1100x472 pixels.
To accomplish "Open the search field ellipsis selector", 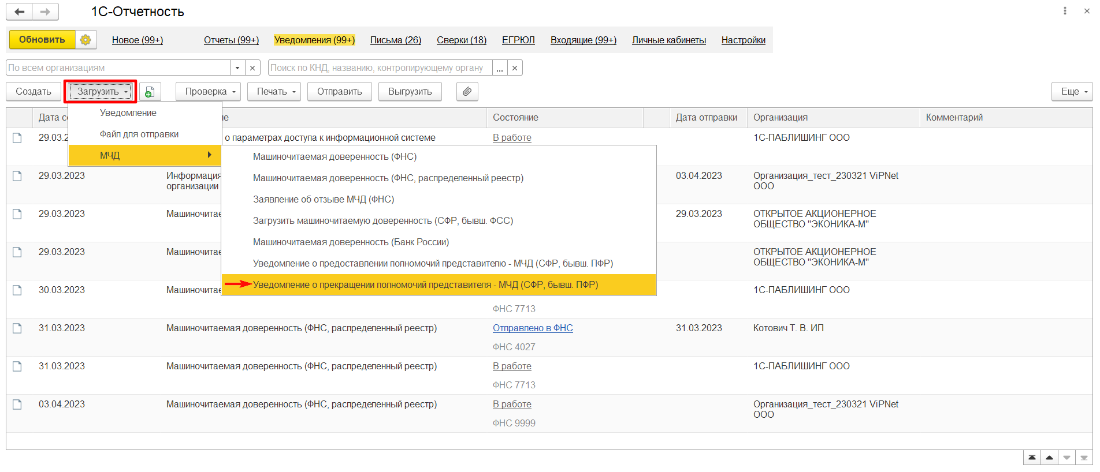I will pyautogui.click(x=500, y=68).
